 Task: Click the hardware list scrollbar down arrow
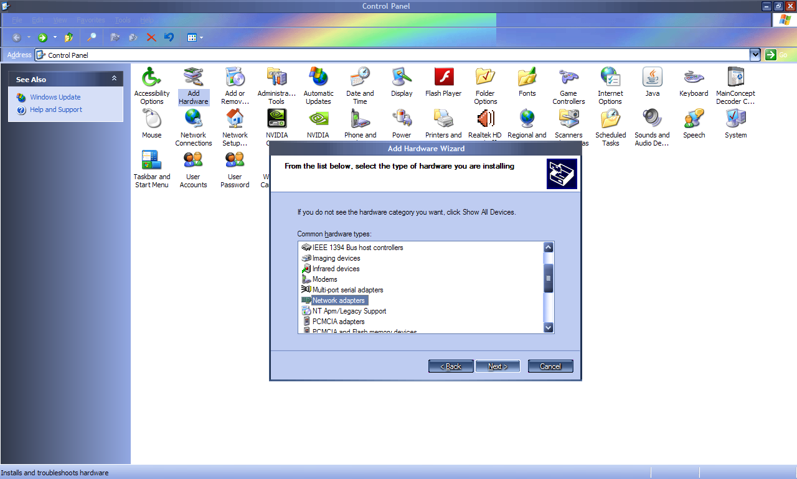coord(548,327)
